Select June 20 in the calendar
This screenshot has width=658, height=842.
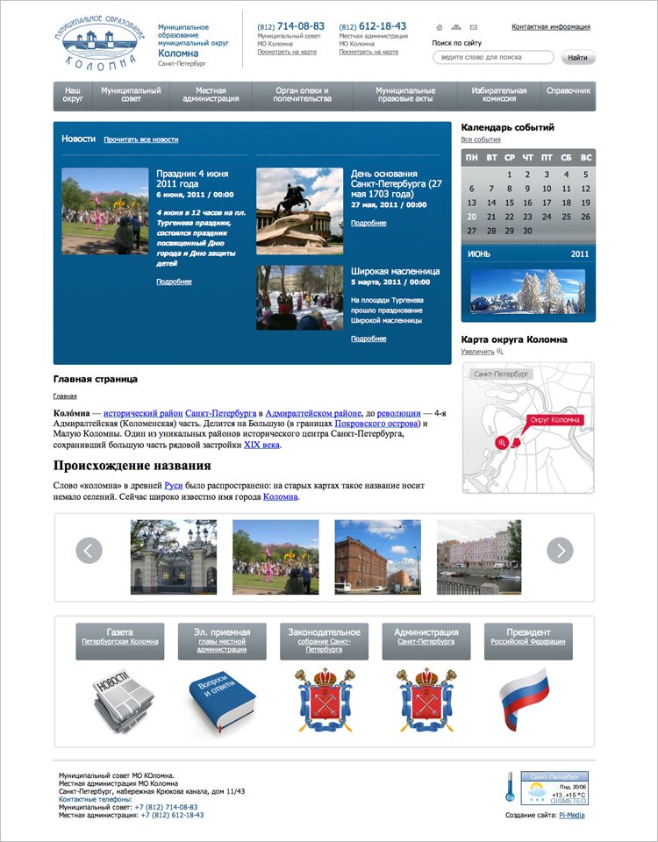pyautogui.click(x=472, y=217)
